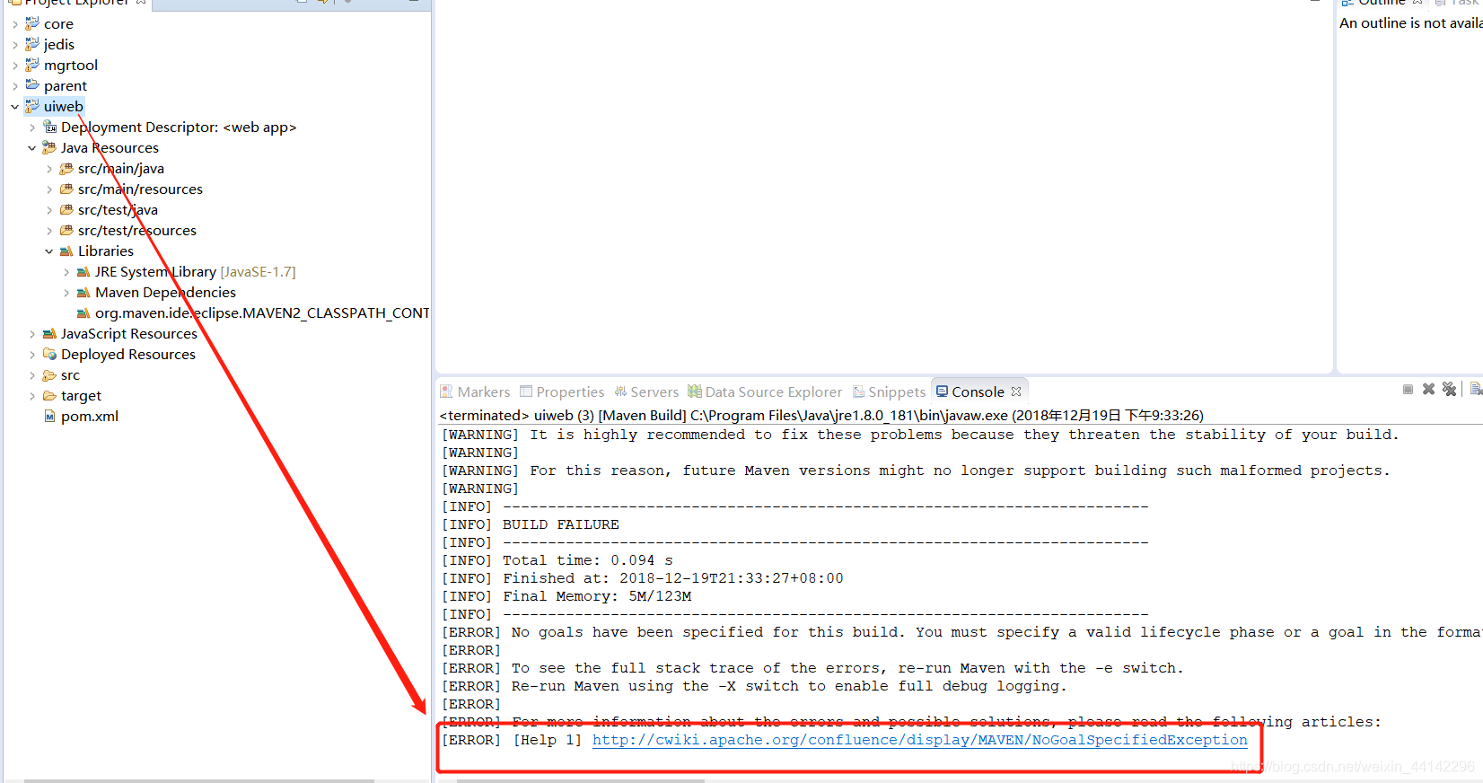Click the Servers tab icon
This screenshot has width=1483, height=783.
(620, 391)
